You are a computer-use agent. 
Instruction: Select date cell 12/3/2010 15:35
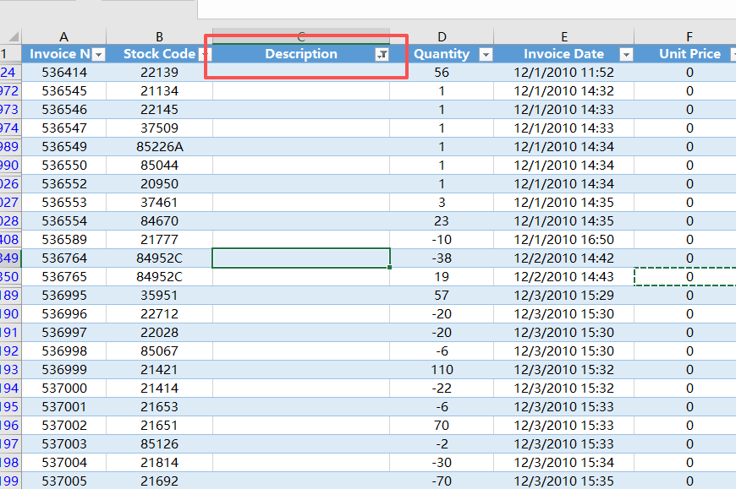tap(563, 481)
